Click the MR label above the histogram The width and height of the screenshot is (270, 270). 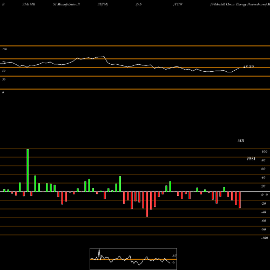point(241,140)
